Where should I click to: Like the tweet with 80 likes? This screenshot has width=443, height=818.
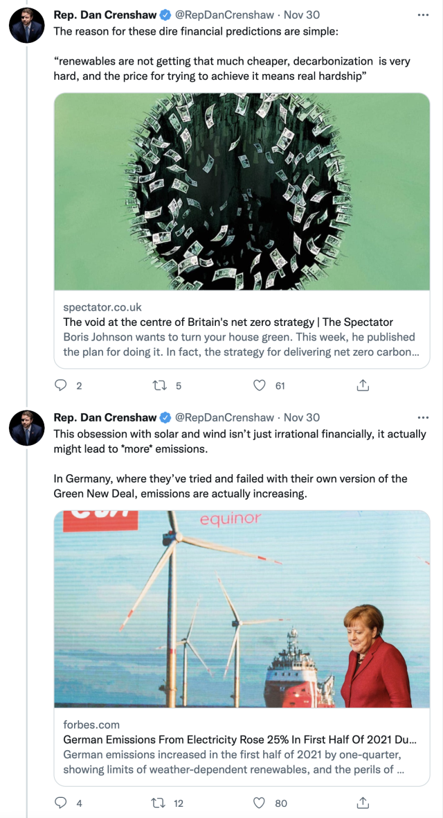click(260, 803)
